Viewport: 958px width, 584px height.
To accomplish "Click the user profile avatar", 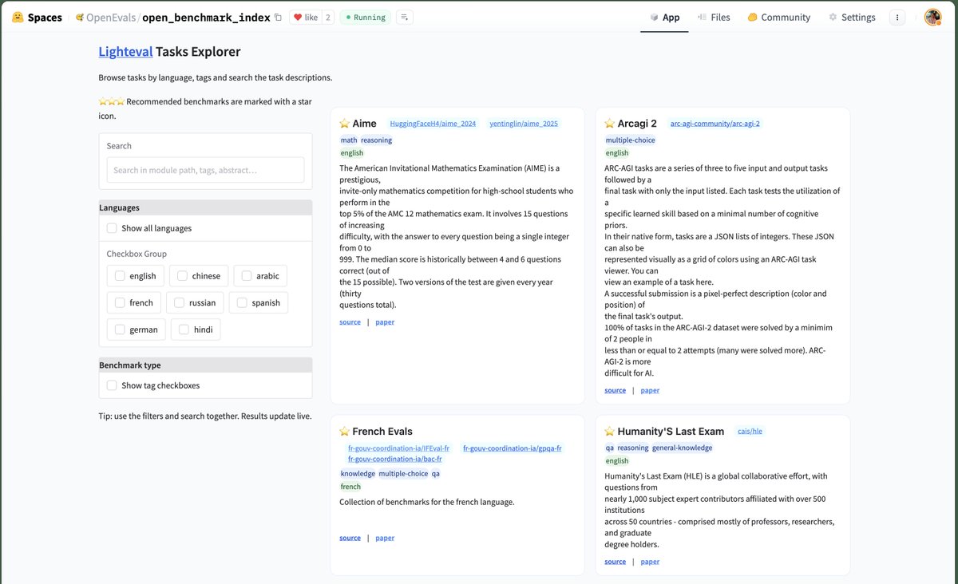I will coord(932,17).
